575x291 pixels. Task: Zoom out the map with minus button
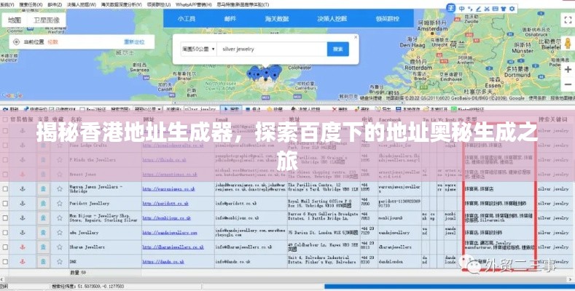click(568, 85)
